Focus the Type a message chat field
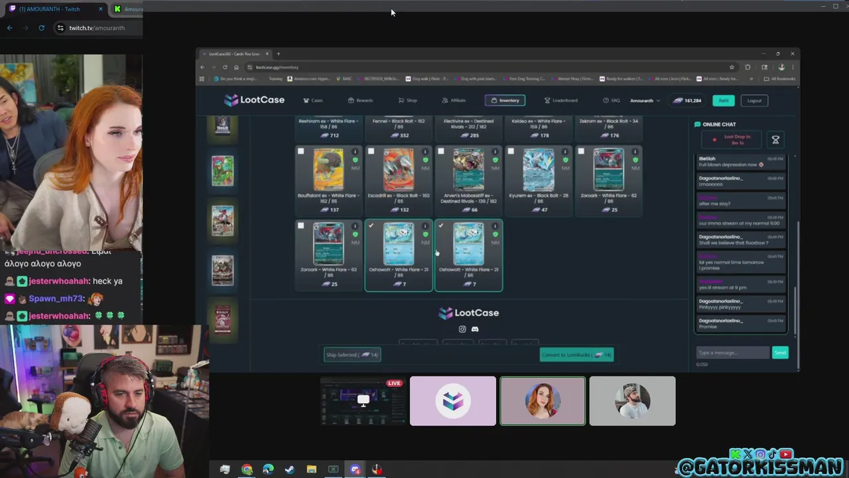Screen dimensions: 849x478 coord(732,353)
